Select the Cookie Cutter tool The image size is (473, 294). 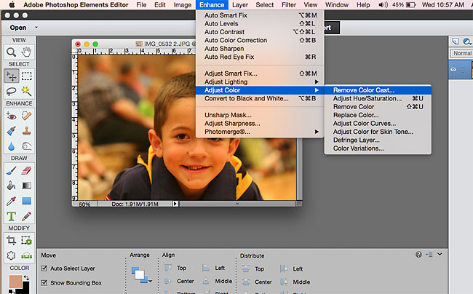(12, 255)
